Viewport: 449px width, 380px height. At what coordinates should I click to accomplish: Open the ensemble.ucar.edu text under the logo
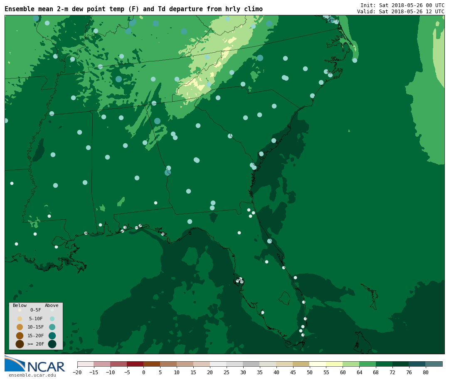click(32, 375)
